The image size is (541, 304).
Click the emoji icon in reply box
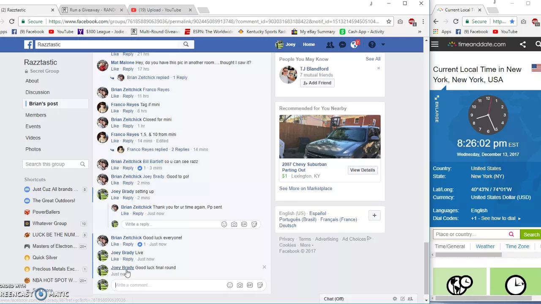tap(224, 224)
